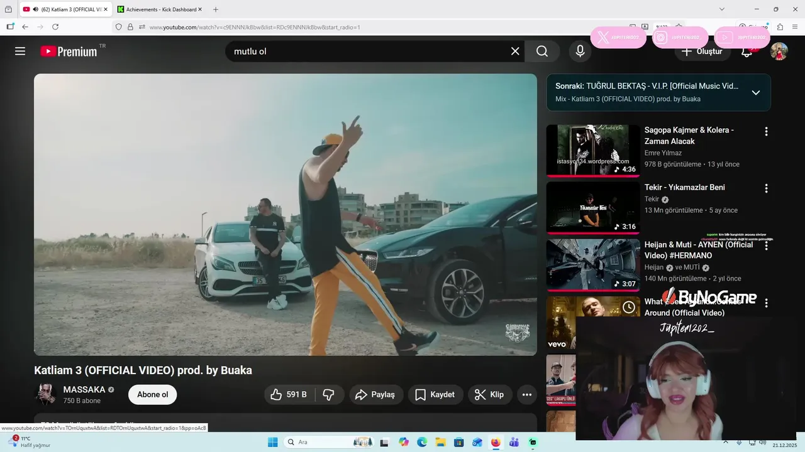The width and height of the screenshot is (805, 452).
Task: Close the Kick Dashboard tab
Action: click(x=200, y=9)
